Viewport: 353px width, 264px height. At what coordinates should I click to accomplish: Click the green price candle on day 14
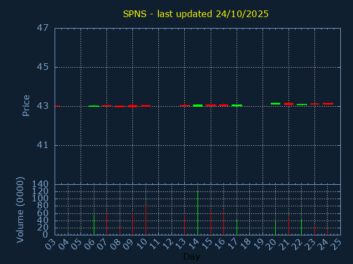197,105
